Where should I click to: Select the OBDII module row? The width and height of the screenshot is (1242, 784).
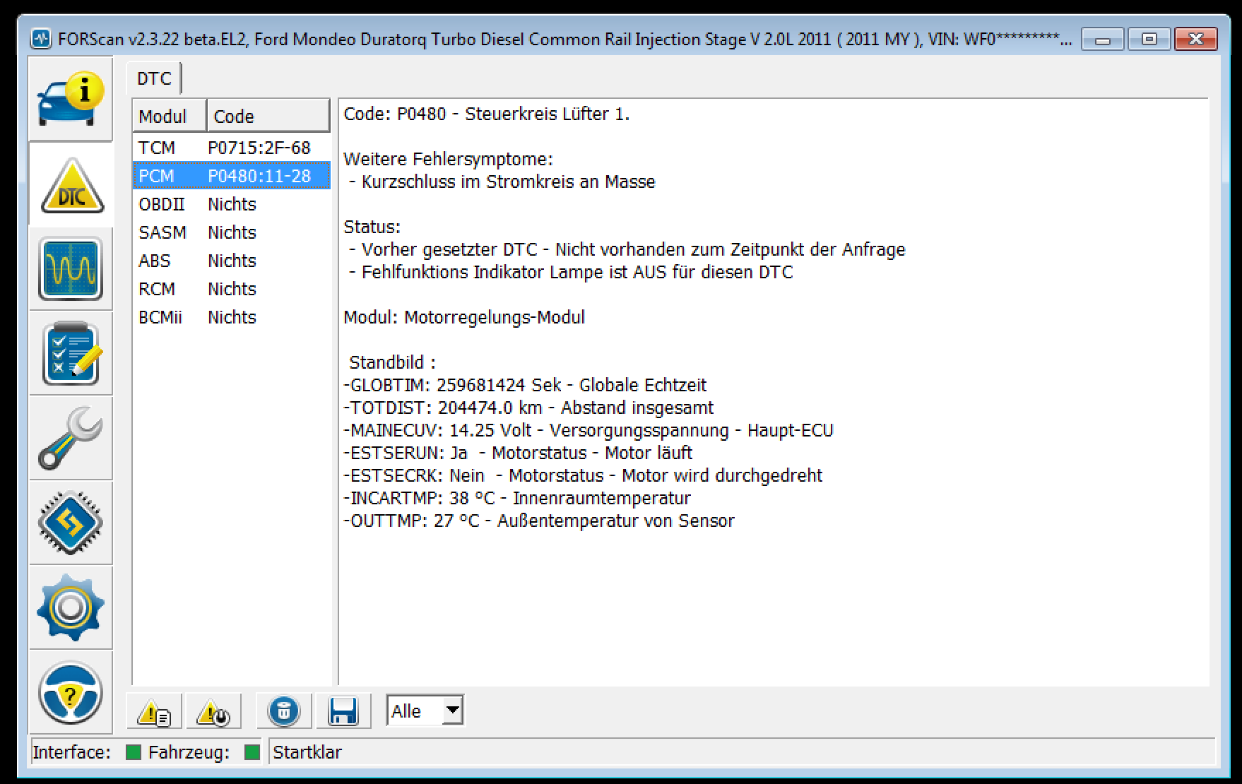[231, 204]
